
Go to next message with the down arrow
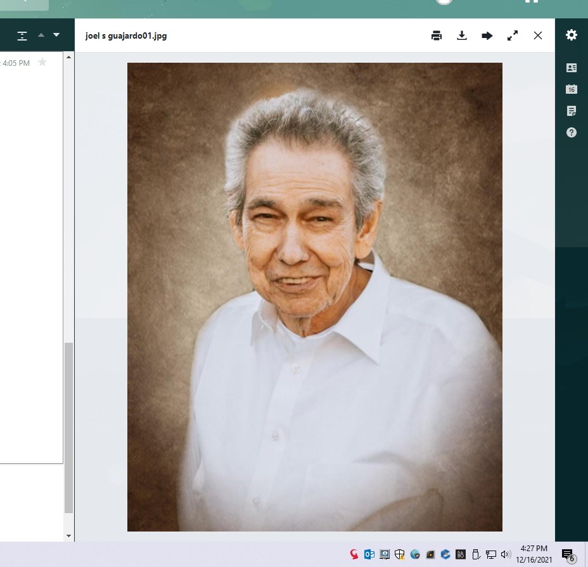56,35
